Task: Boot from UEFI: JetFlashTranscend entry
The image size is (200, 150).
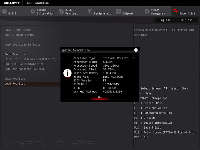Action: tap(32, 59)
